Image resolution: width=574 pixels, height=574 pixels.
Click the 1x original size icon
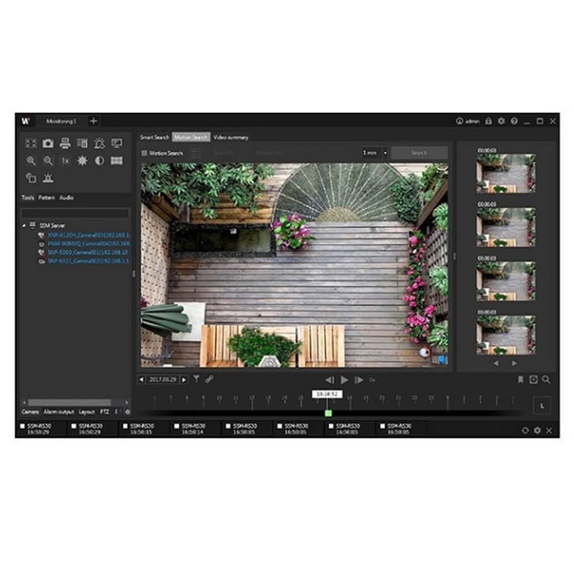(65, 161)
